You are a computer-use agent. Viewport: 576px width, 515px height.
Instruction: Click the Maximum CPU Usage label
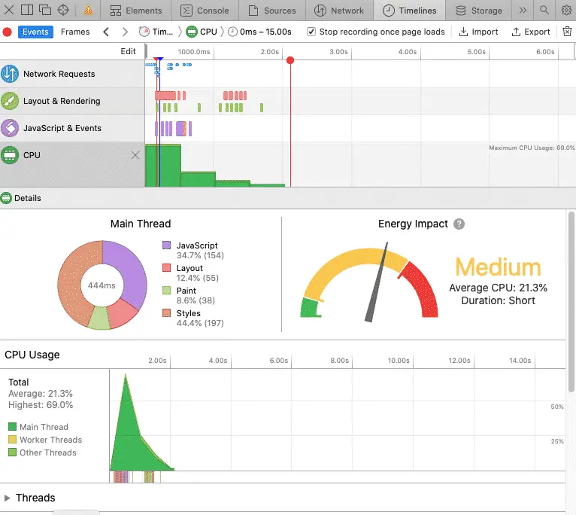(532, 148)
